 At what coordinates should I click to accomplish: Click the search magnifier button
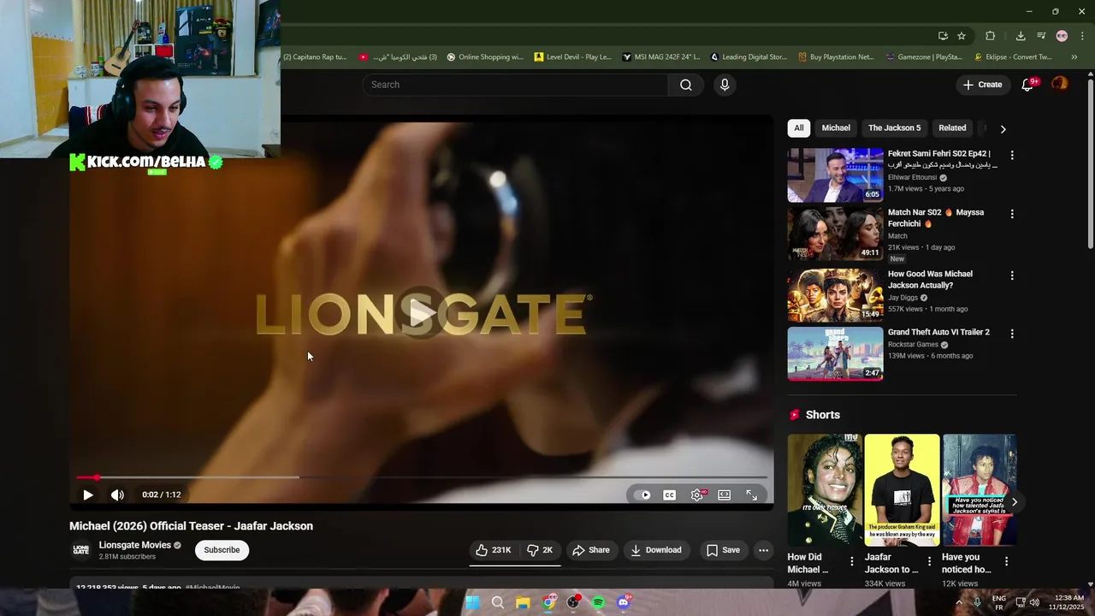(x=686, y=85)
